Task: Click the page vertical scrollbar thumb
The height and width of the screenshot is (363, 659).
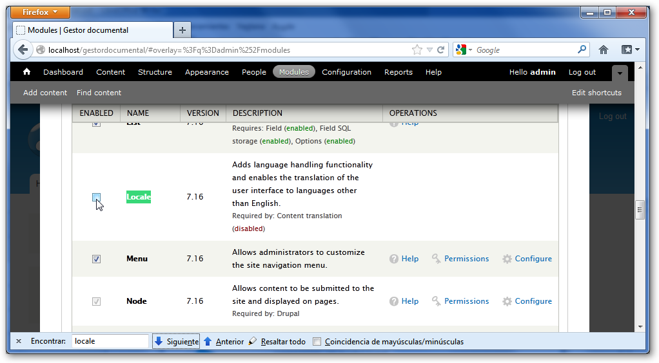Action: tap(640, 210)
